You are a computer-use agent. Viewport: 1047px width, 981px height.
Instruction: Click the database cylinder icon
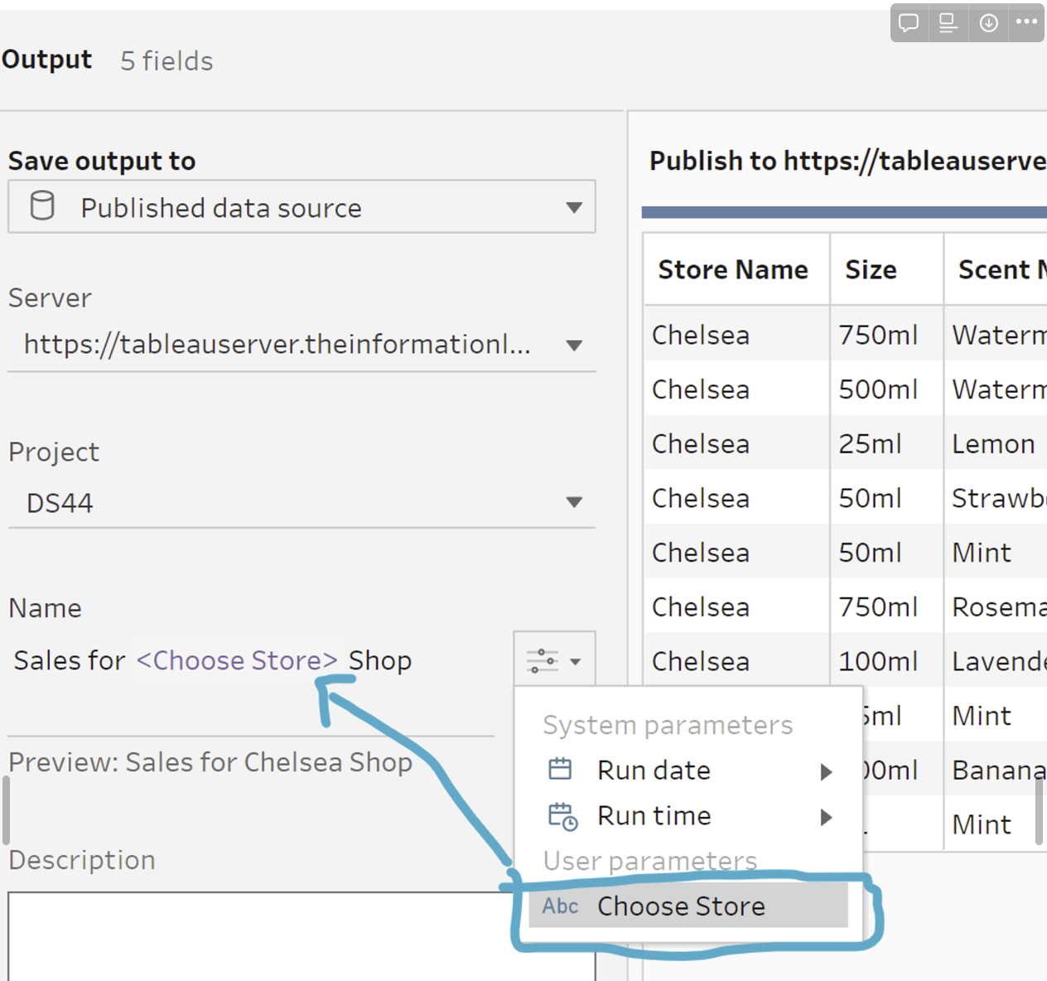[x=42, y=206]
